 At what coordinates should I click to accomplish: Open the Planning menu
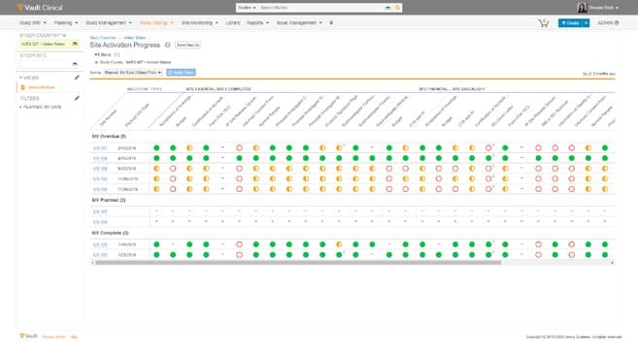pyautogui.click(x=66, y=22)
